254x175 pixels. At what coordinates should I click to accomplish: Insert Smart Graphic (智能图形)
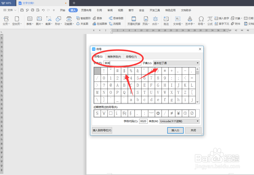pyautogui.click(x=84, y=18)
